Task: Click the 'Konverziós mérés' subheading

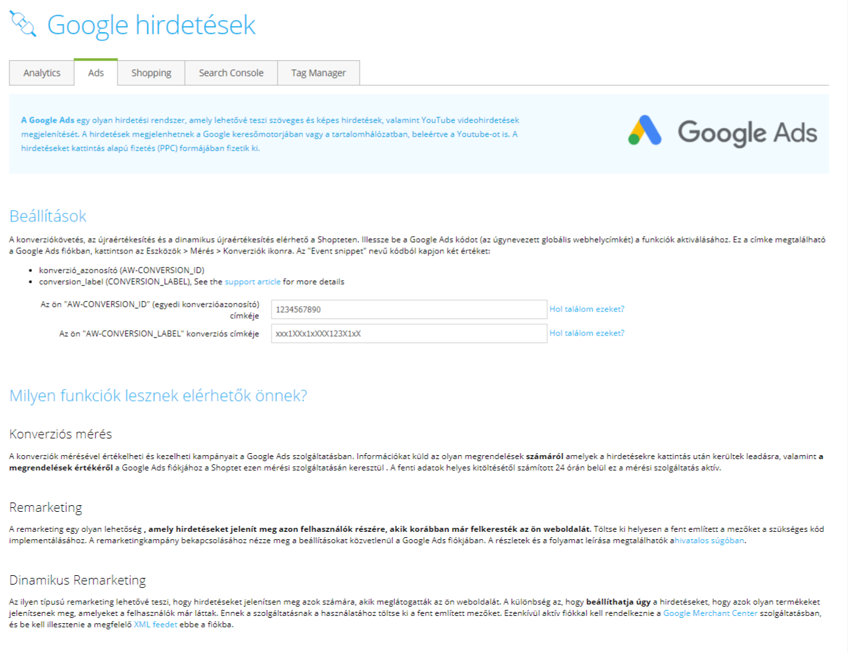Action: [61, 434]
